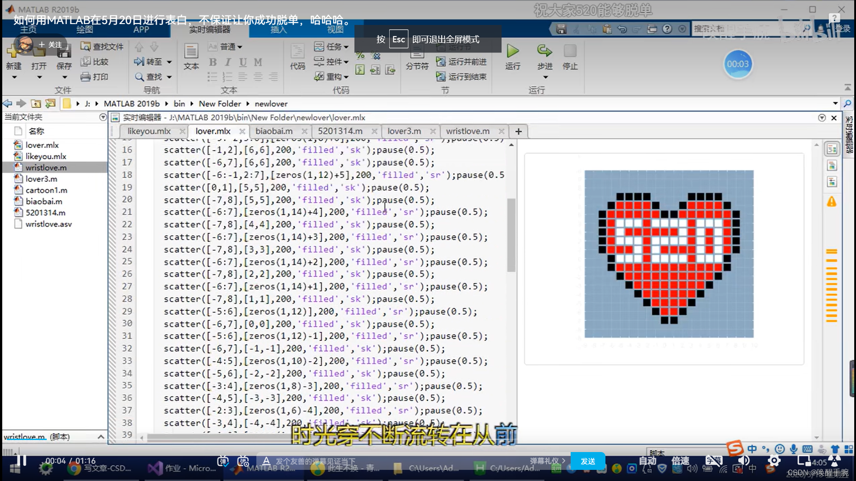
Task: Click the Undo arrow in quick-access bar
Action: point(622,29)
